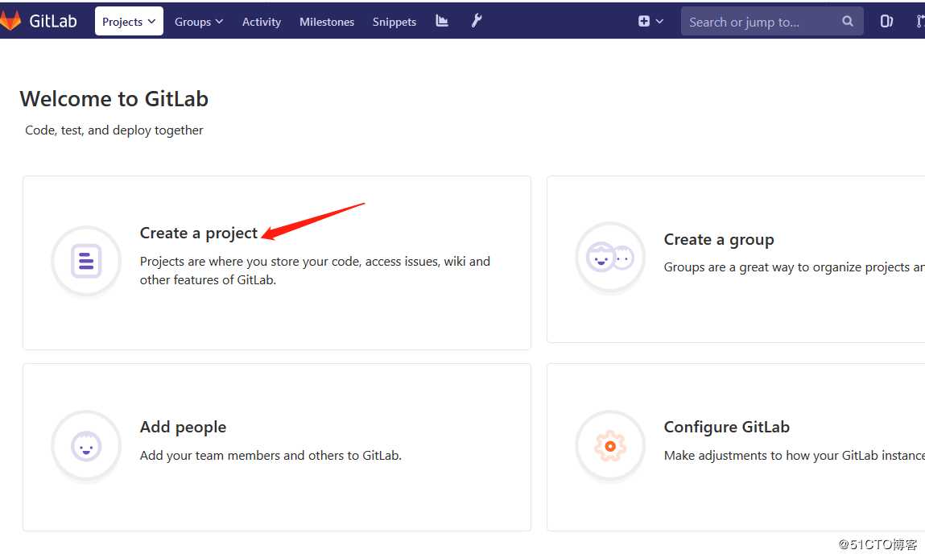Click "Add your team members and others" description
The image size is (925, 558).
point(270,456)
